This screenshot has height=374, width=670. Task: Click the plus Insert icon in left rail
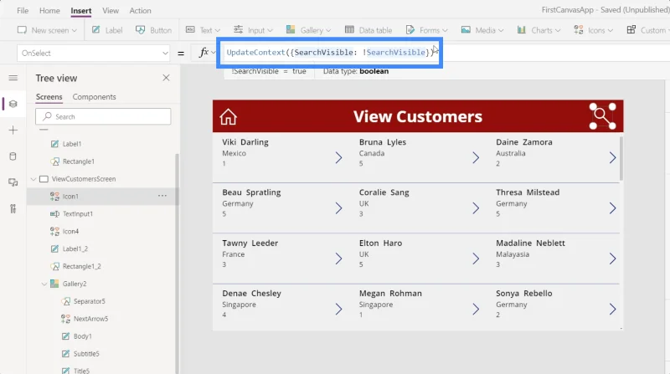[x=13, y=131]
